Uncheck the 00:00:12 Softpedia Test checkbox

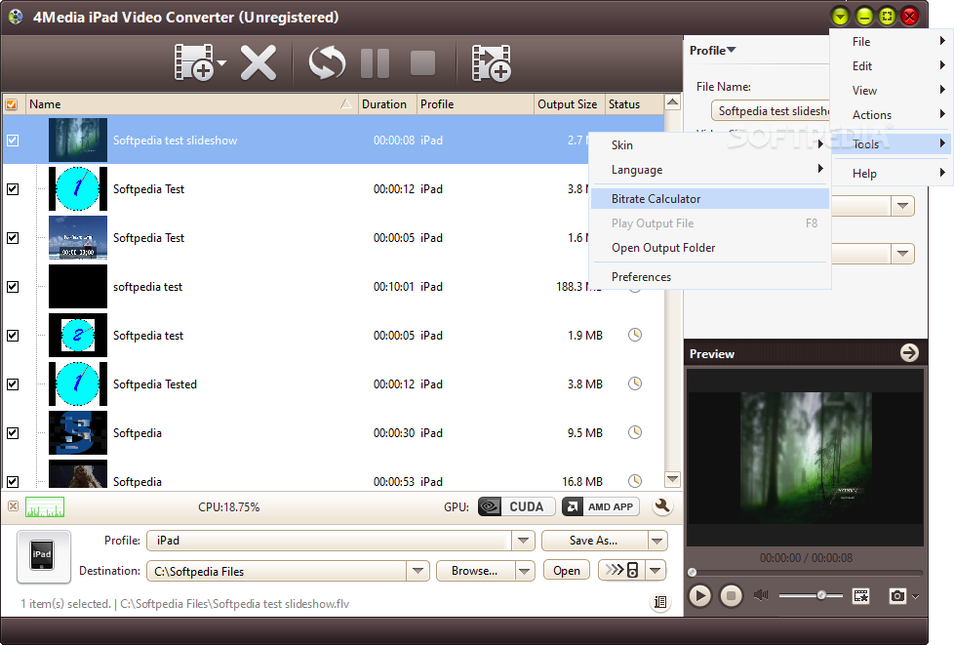13,188
